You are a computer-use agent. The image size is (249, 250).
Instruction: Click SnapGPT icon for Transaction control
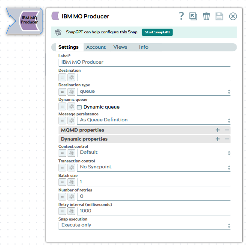pos(71,168)
